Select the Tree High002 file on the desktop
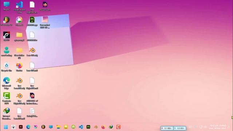This screenshot has height=131, width=233. click(x=32, y=7)
